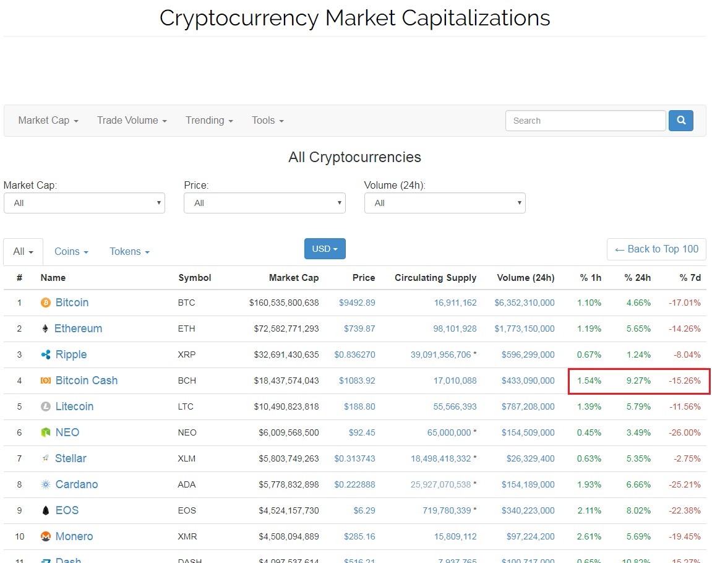Screen dimensions: 712x563
Task: Click Stellar volume $26,329,400
Action: (x=530, y=458)
